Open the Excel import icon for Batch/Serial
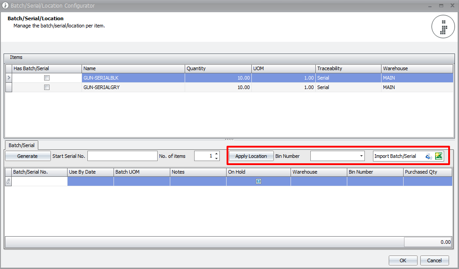Image resolution: width=459 pixels, height=269 pixels. coord(438,156)
